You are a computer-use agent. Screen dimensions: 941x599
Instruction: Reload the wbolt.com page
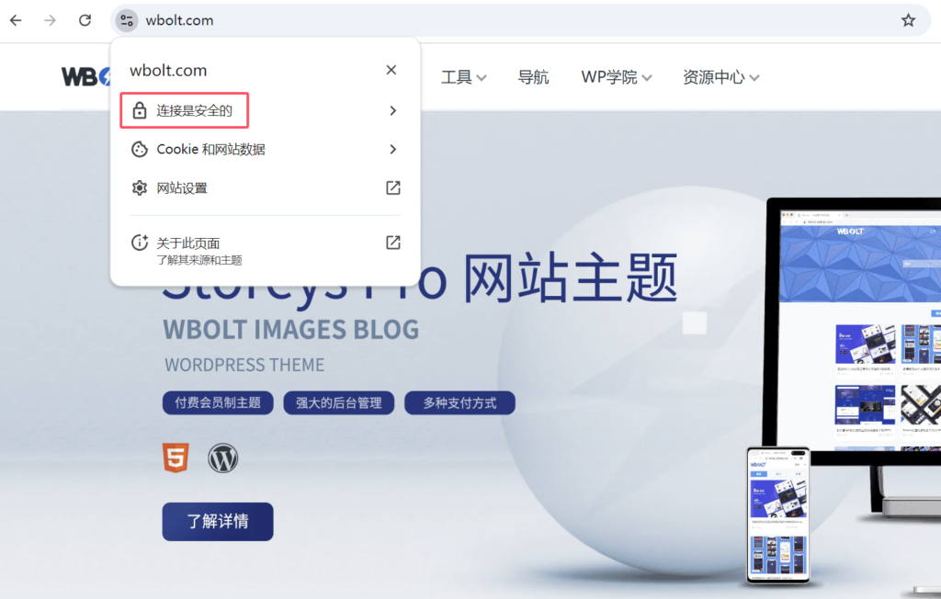85,20
